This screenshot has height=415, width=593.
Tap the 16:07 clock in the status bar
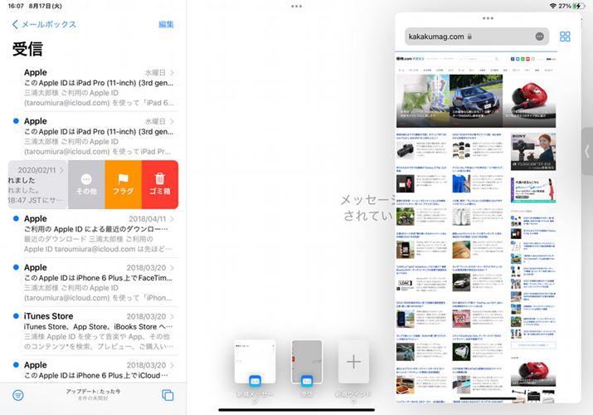tap(16, 6)
